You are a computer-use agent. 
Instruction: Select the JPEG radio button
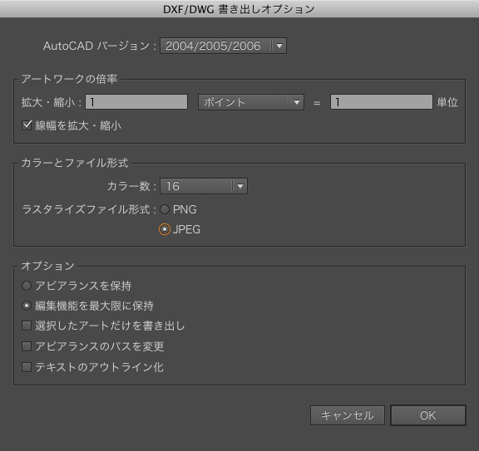(165, 229)
